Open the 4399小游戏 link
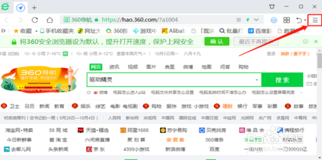 click(x=136, y=149)
